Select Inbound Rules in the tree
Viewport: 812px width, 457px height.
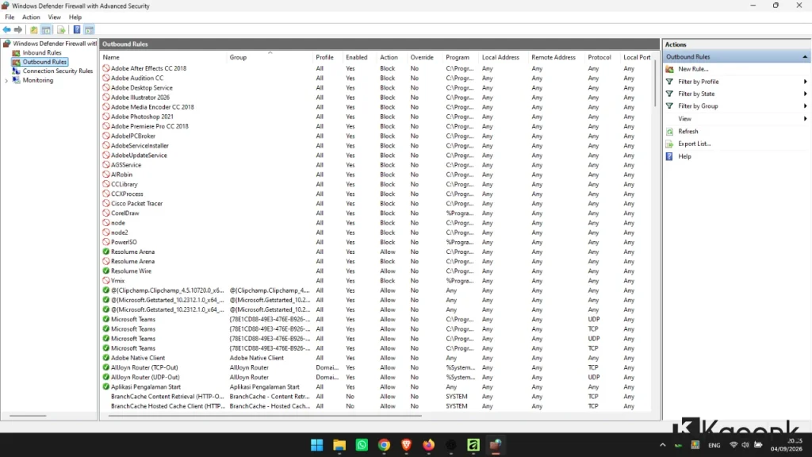(x=42, y=53)
